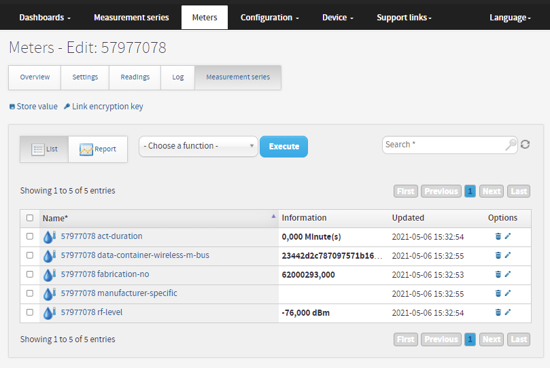The width and height of the screenshot is (550, 368).
Task: Open the 57977078 rf-level link
Action: pos(92,312)
